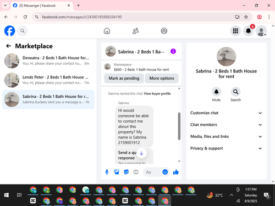Open the Windows notification center icon
This screenshot has width=275, height=206.
(266, 196)
